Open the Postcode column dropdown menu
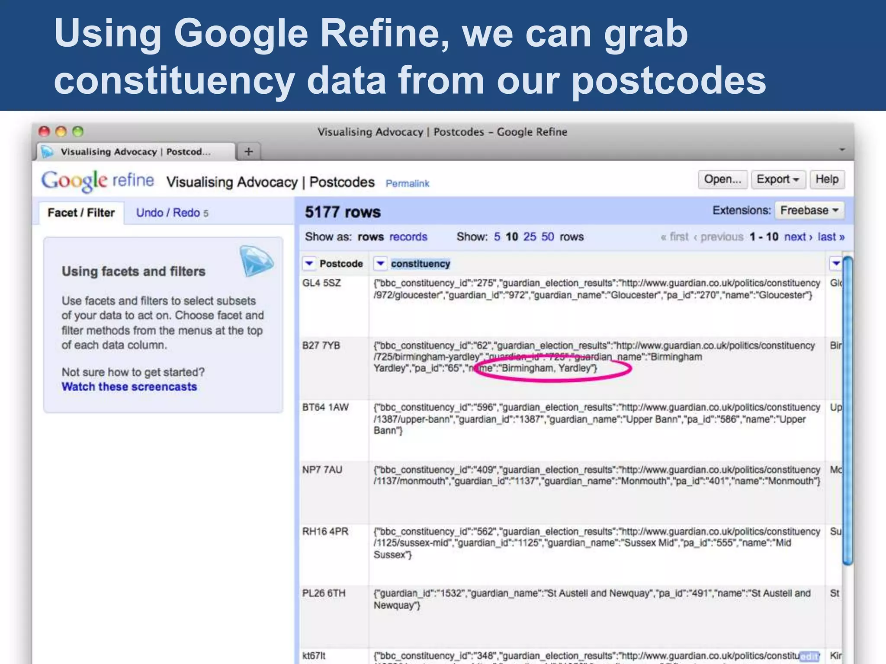Screen dimensions: 886x664 (309, 263)
